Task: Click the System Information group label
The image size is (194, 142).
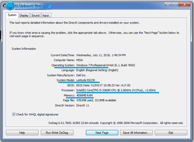Action: pos(24,49)
